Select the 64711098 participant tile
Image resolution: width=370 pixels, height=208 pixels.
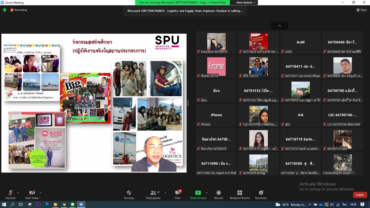click(216, 164)
